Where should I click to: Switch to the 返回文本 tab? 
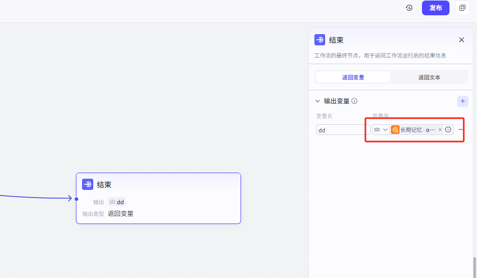(x=429, y=77)
